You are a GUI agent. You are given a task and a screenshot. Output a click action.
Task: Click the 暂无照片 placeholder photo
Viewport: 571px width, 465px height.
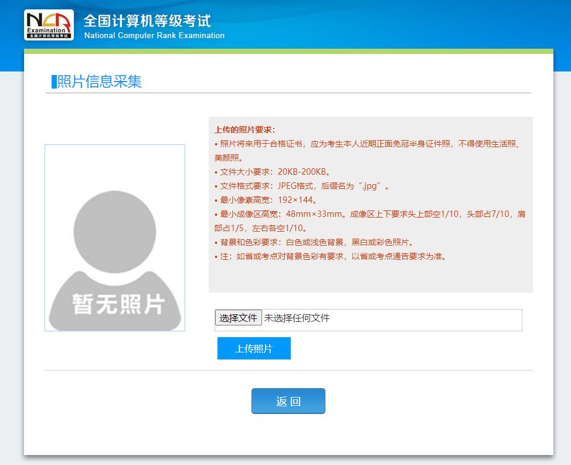point(115,238)
